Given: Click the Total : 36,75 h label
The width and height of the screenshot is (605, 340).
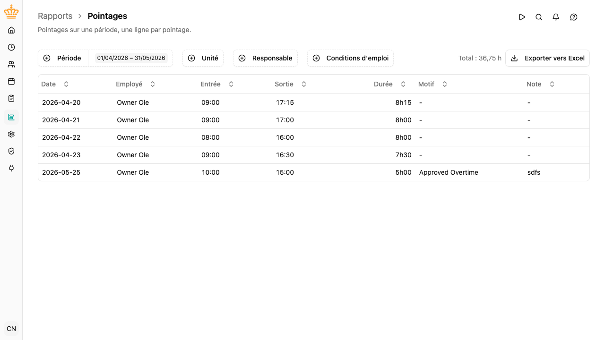Looking at the screenshot, I should [480, 58].
